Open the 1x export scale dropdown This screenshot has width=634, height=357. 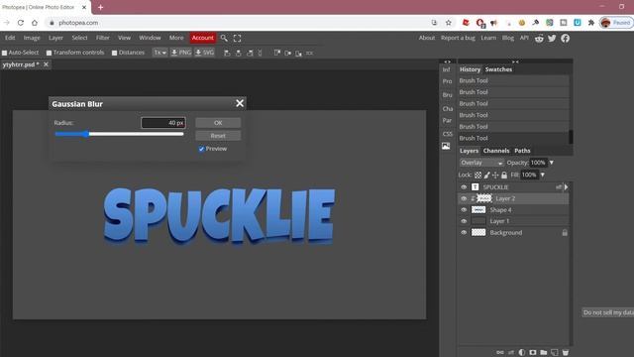pos(159,53)
